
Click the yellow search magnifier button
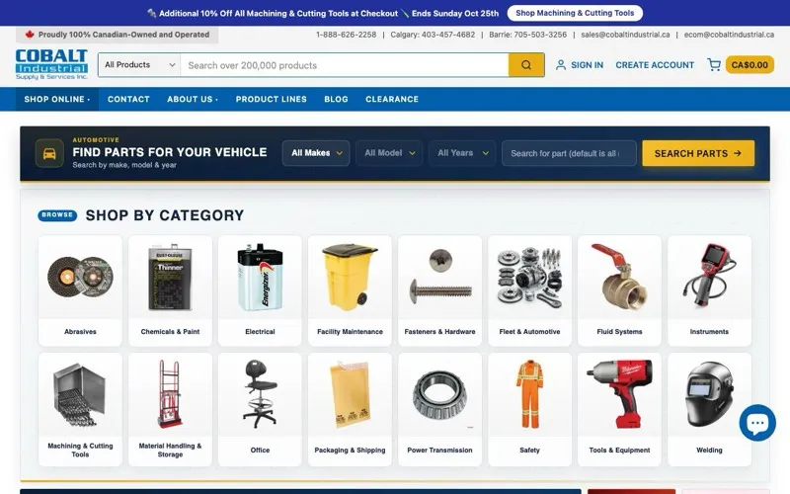[x=526, y=65]
